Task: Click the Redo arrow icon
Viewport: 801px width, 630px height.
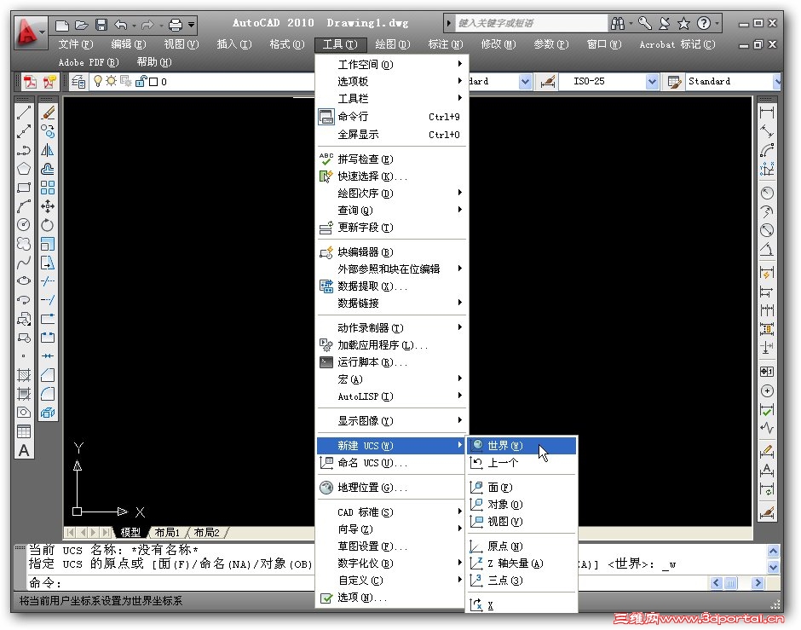Action: point(147,25)
